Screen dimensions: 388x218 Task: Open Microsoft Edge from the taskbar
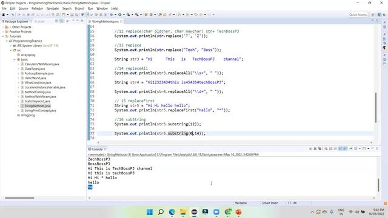pyautogui.click(x=172, y=212)
